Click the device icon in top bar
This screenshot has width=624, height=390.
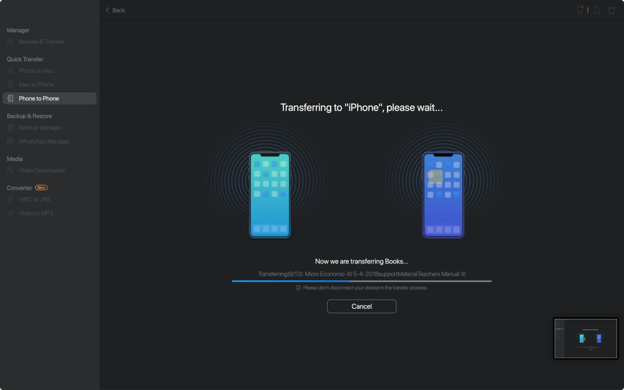coord(580,10)
